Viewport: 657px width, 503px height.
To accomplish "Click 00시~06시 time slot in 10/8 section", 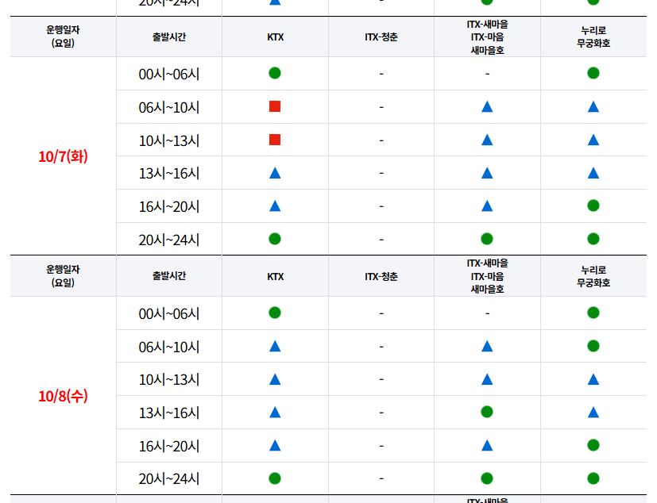I will tap(169, 313).
